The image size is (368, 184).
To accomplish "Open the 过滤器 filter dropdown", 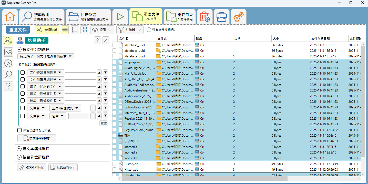I will pos(130,29).
